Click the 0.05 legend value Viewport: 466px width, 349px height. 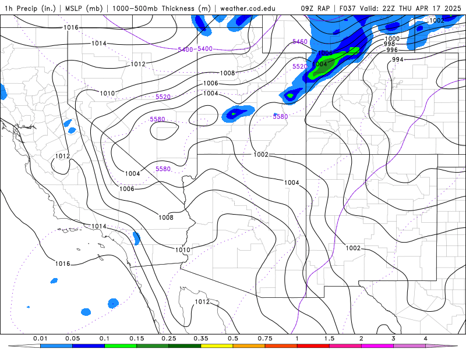pos(72,339)
